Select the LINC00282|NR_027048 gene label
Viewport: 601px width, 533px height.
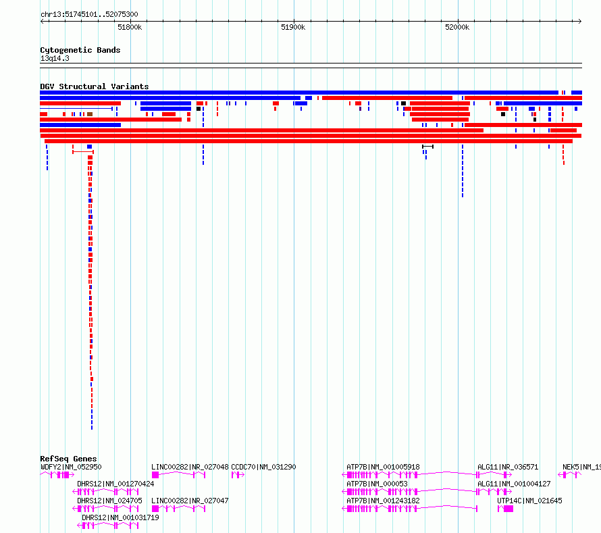(190, 467)
